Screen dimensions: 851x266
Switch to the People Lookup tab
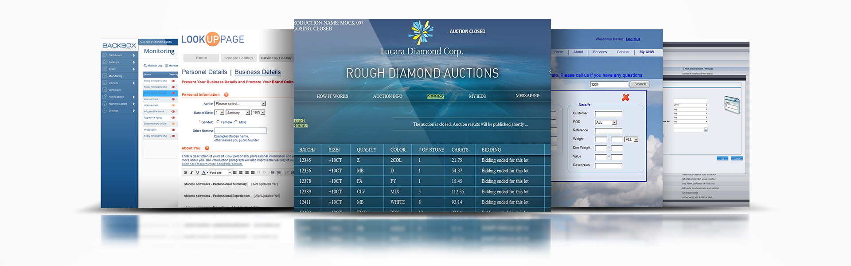tap(239, 58)
